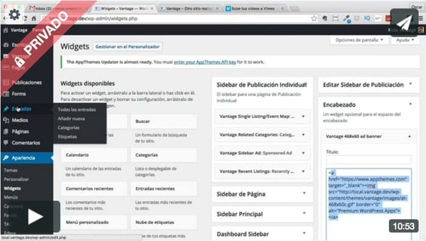Open Publicaciones in admin sidebar
Screen dimensions: 426x241
(27, 83)
